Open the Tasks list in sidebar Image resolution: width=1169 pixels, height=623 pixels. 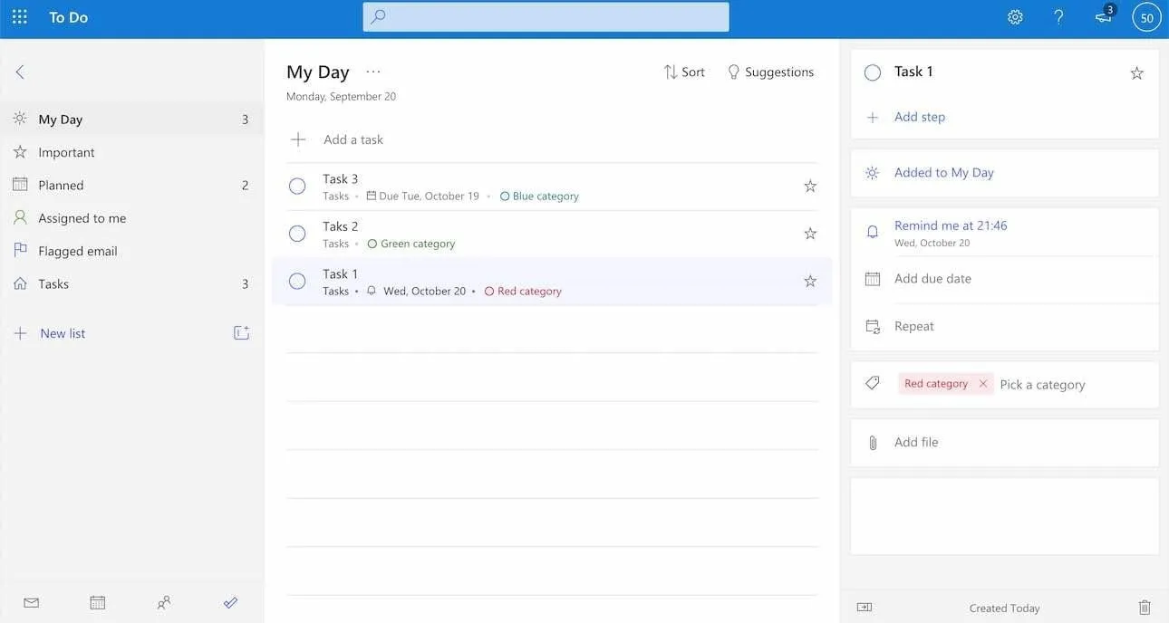132,283
